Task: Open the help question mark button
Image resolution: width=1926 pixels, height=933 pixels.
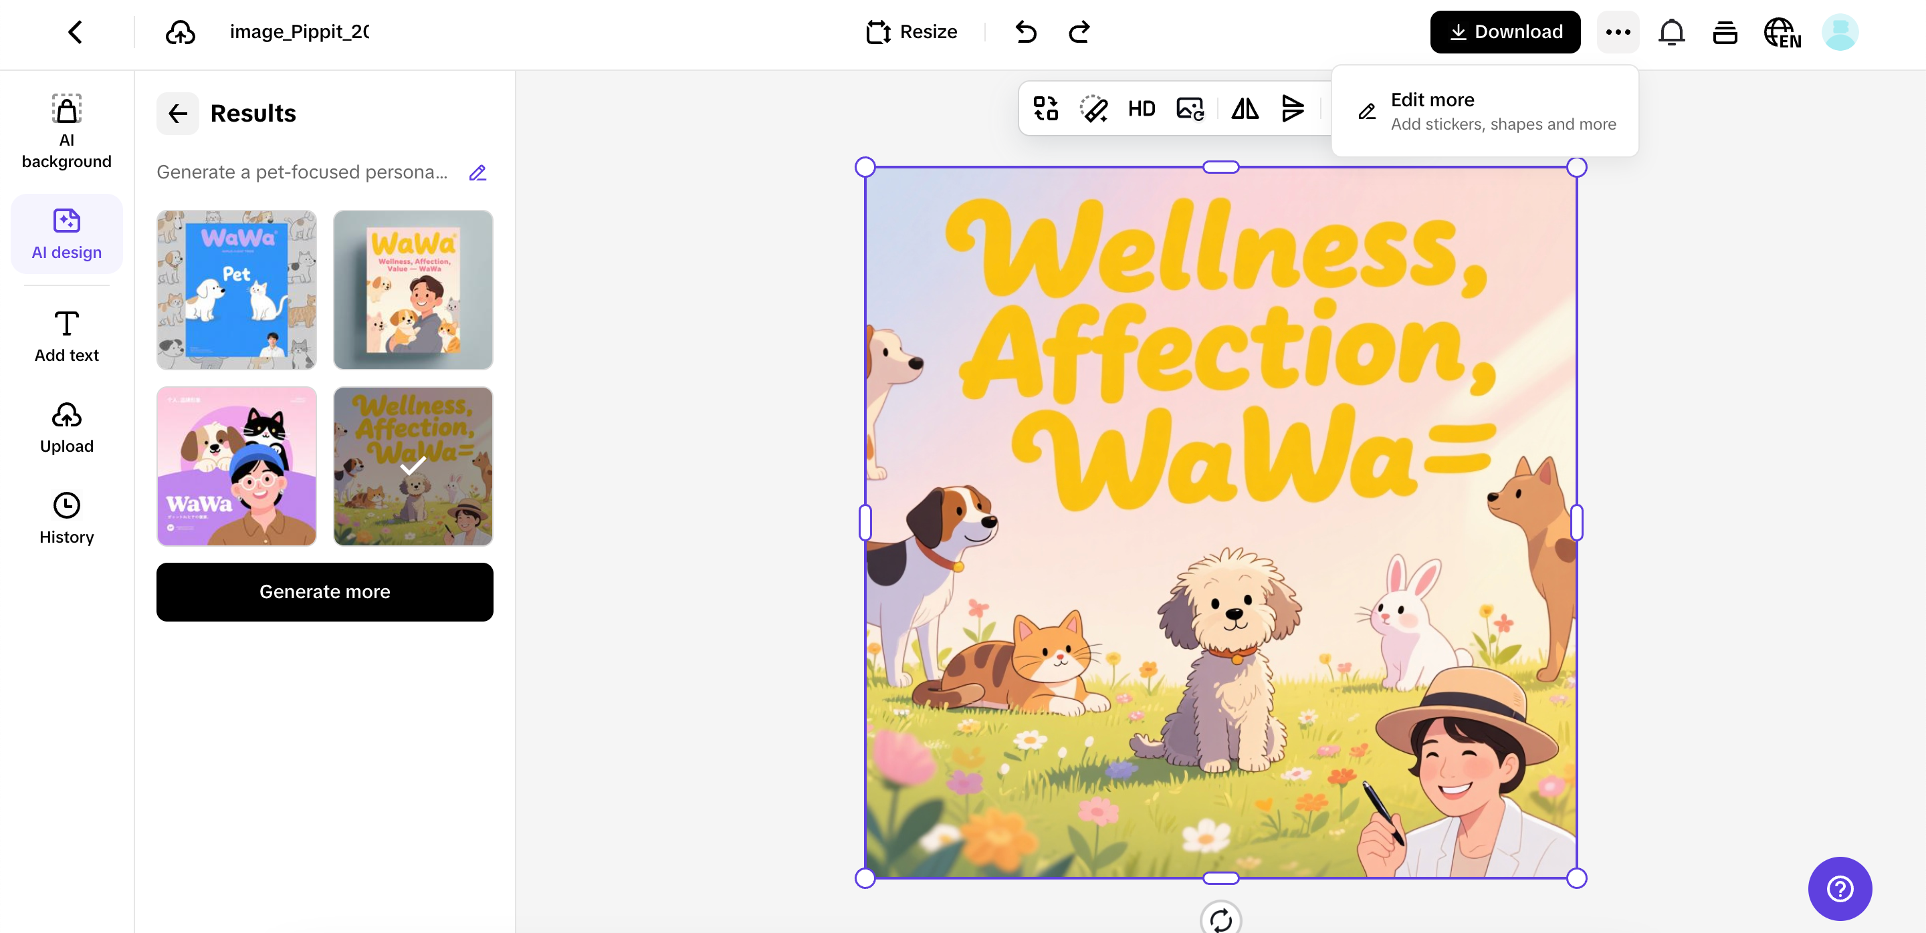Action: 1839,888
